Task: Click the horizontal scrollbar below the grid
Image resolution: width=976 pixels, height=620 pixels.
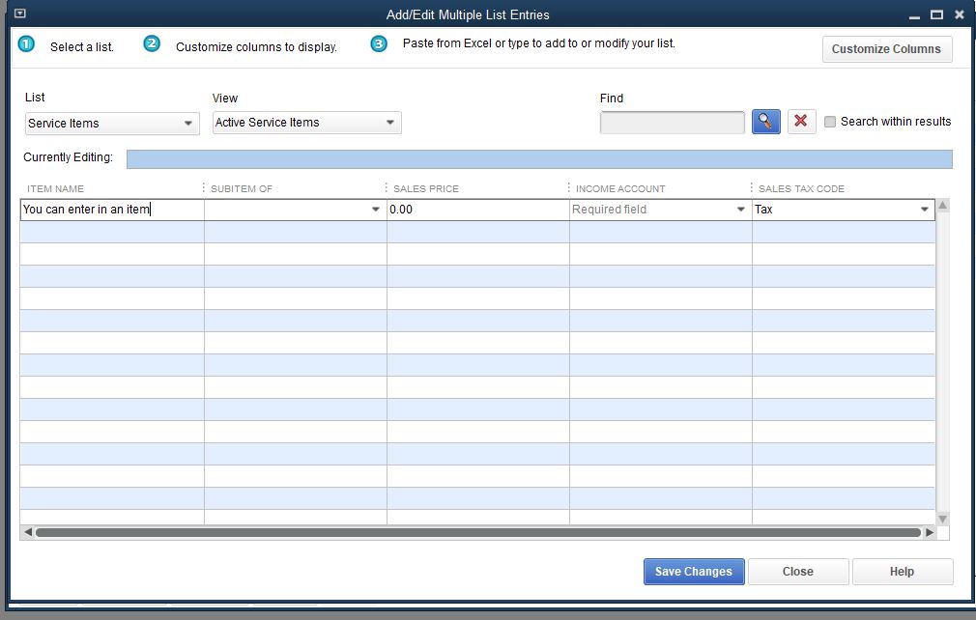Action: point(474,531)
